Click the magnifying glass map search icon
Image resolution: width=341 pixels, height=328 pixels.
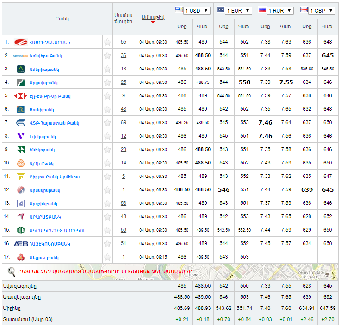(12, 271)
